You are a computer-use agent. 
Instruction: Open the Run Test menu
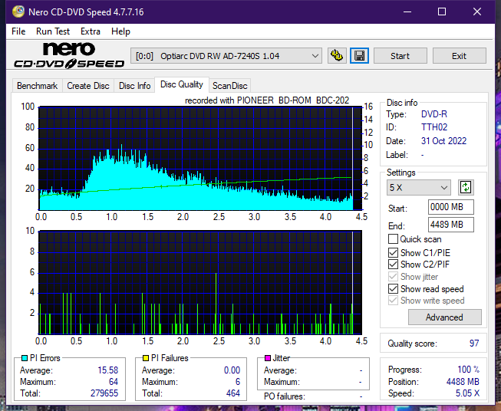(53, 31)
